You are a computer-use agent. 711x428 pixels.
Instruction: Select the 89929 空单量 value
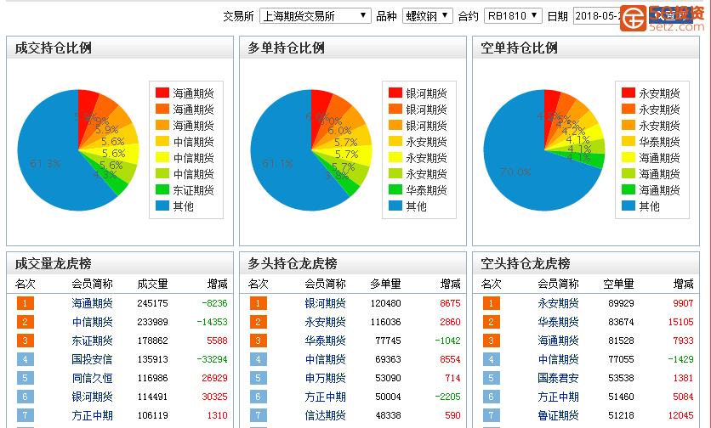[x=621, y=303]
